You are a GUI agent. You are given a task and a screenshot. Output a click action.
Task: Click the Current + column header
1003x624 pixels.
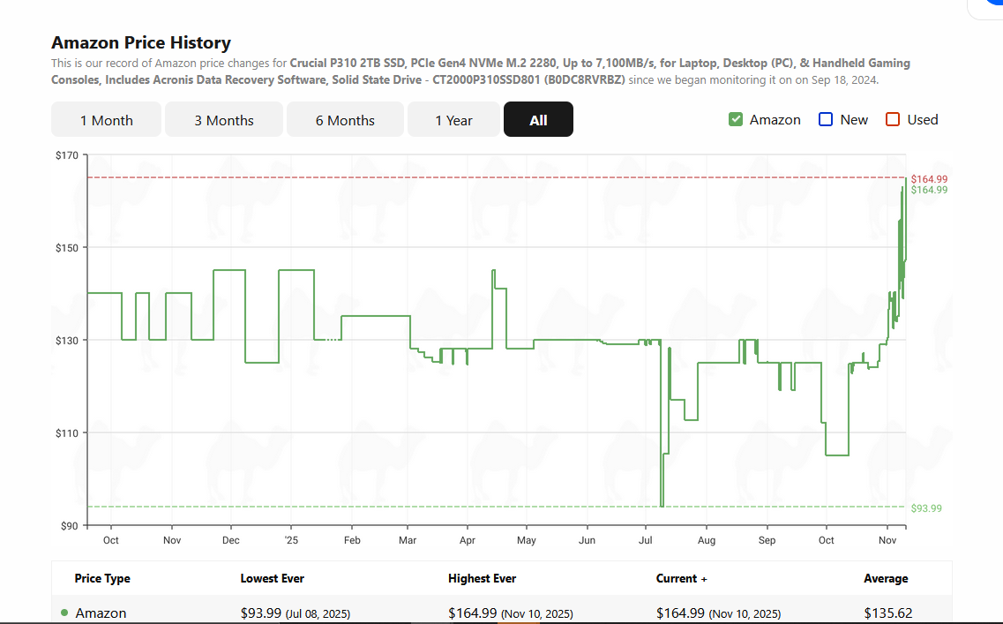tap(681, 579)
